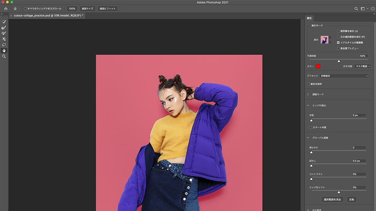Click the ぼかし slider handle
Viewport: 376px width, 211px height.
(311, 166)
